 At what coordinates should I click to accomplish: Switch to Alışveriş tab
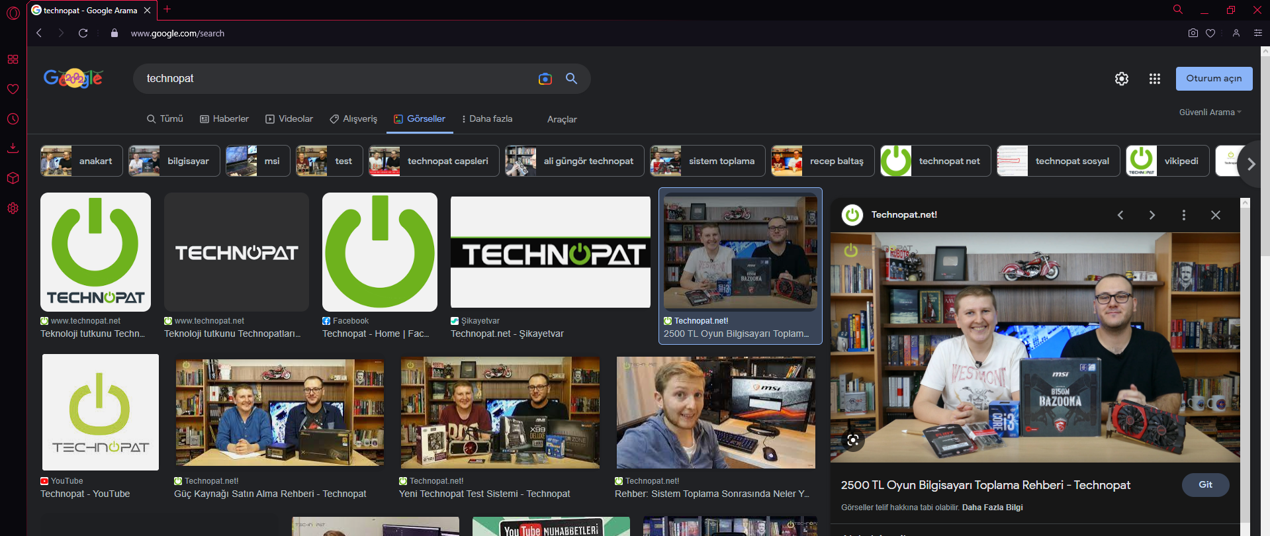(x=353, y=119)
